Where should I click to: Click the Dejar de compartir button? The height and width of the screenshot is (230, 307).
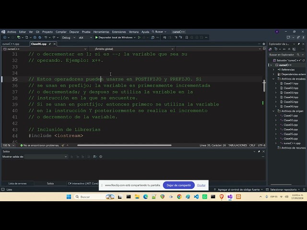tap(179, 185)
